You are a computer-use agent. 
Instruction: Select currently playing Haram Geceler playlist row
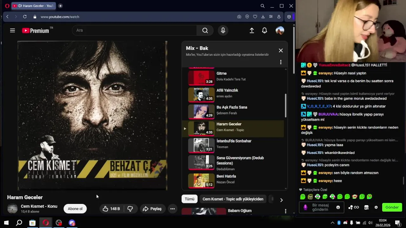point(233,128)
